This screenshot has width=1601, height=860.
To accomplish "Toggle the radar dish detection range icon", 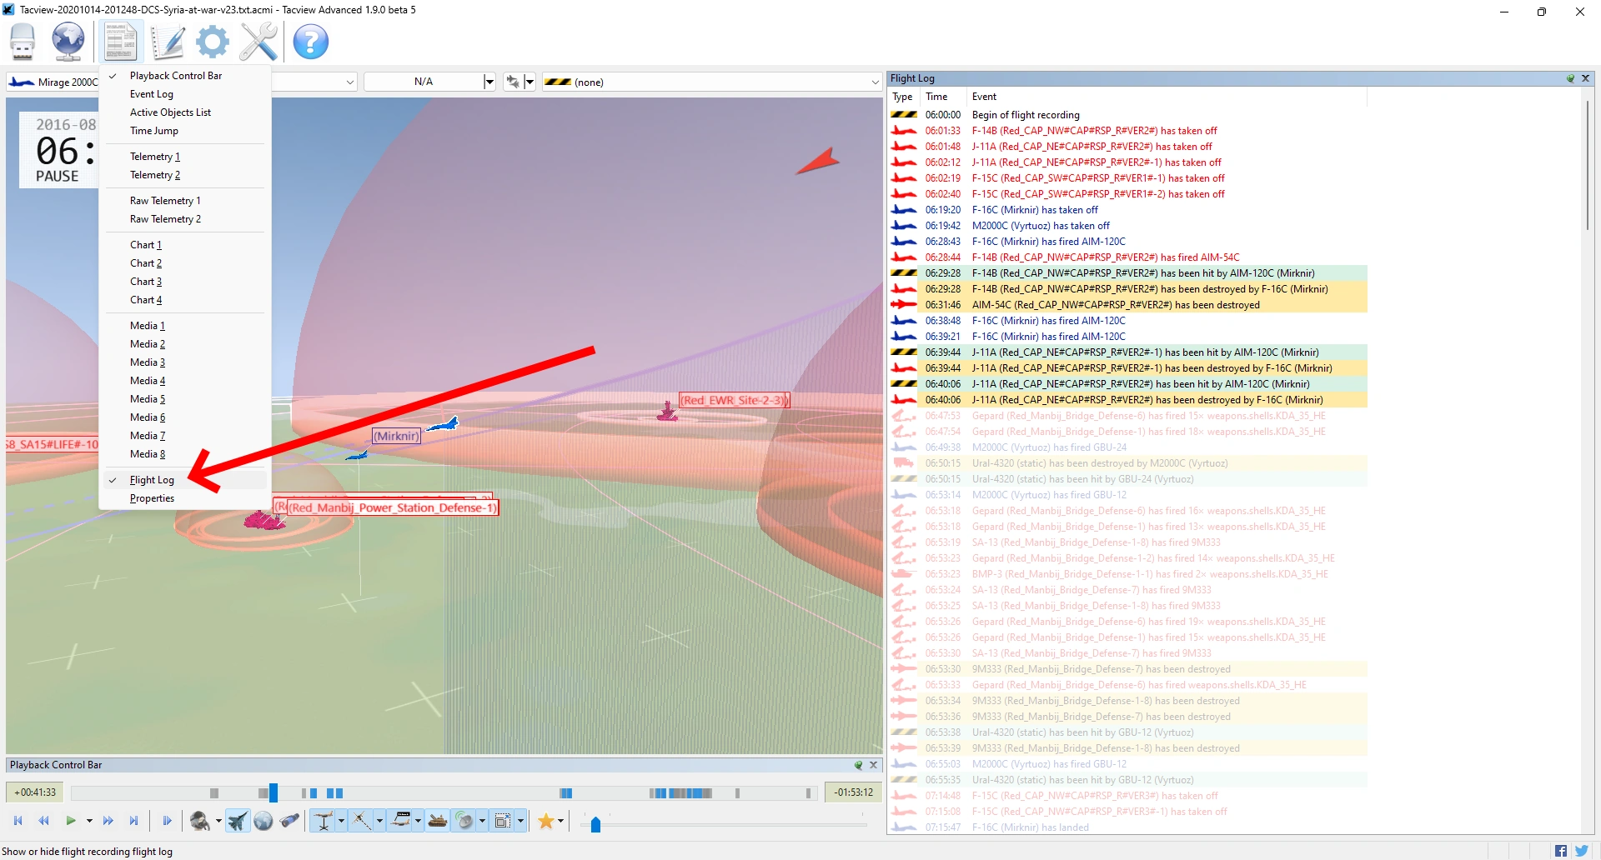I will tap(464, 821).
